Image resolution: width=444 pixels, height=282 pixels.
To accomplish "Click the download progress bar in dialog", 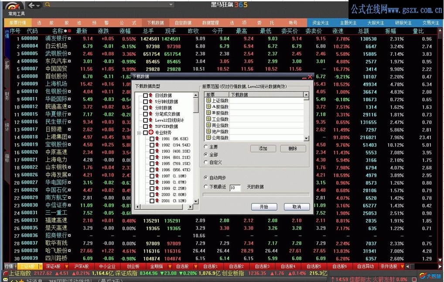I will point(256,195).
